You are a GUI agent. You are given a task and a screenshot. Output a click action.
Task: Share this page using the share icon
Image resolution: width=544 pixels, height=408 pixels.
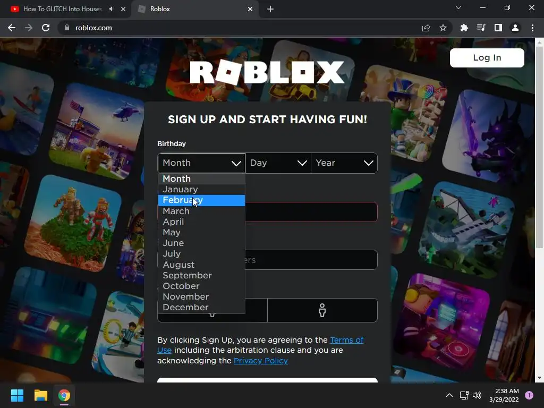(x=426, y=28)
